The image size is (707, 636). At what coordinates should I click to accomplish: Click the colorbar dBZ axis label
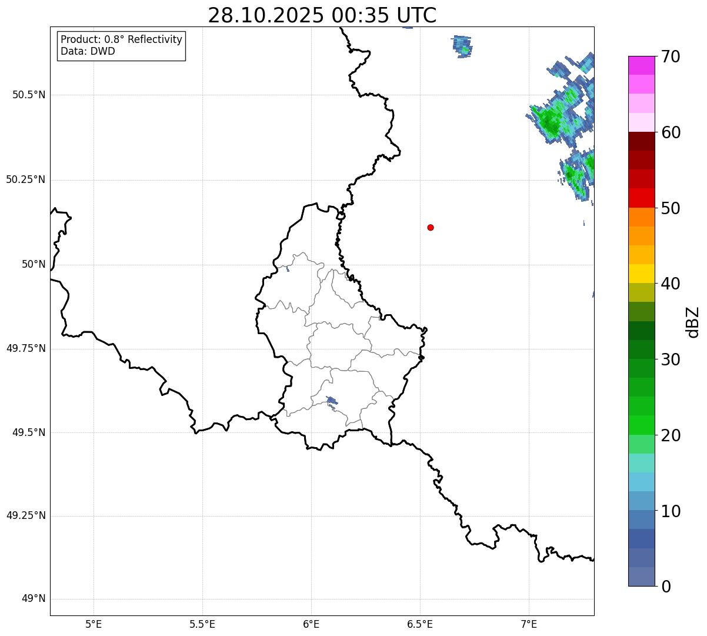[x=692, y=321]
